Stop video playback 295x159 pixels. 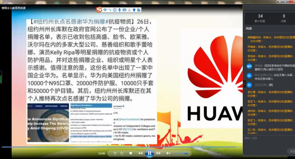coord(130,153)
